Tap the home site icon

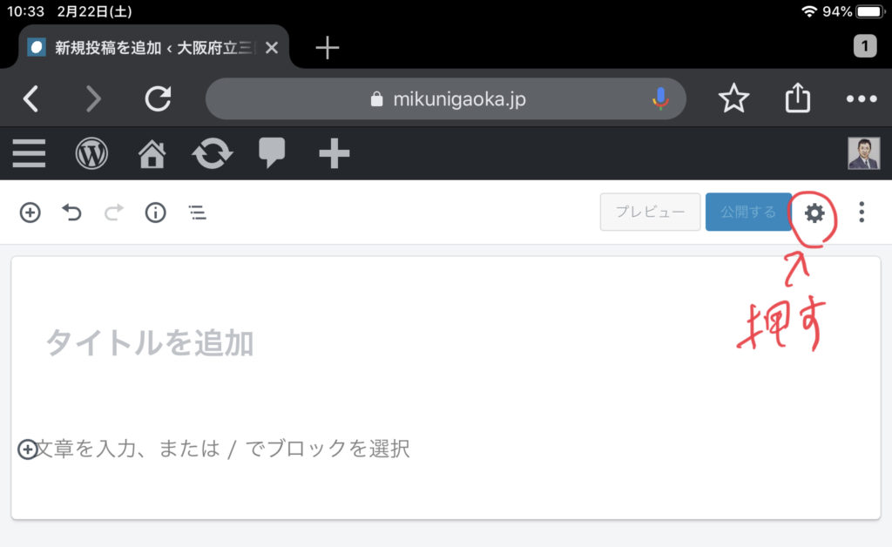coord(152,154)
